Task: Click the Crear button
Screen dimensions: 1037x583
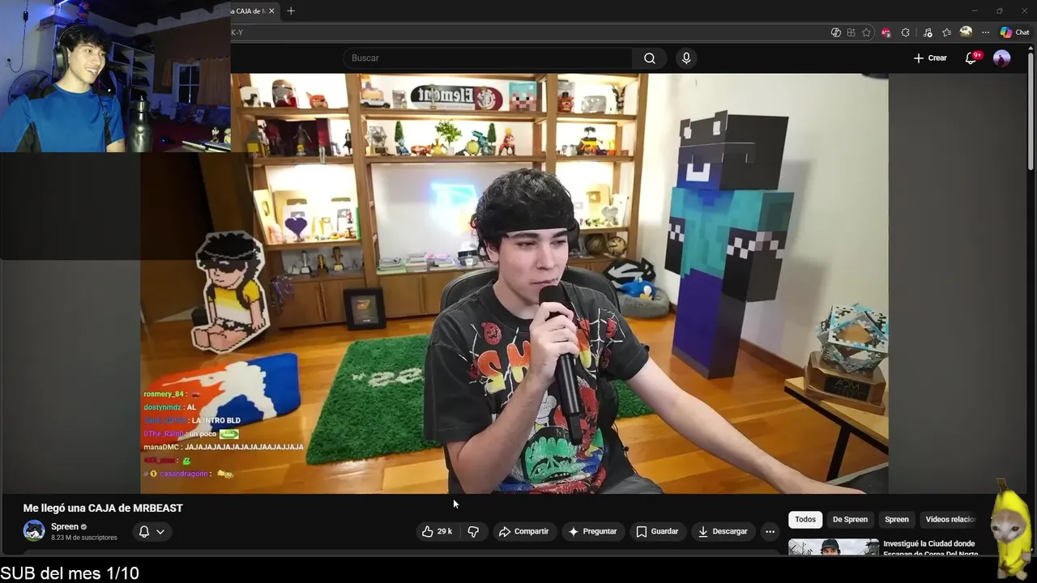Action: tap(930, 58)
